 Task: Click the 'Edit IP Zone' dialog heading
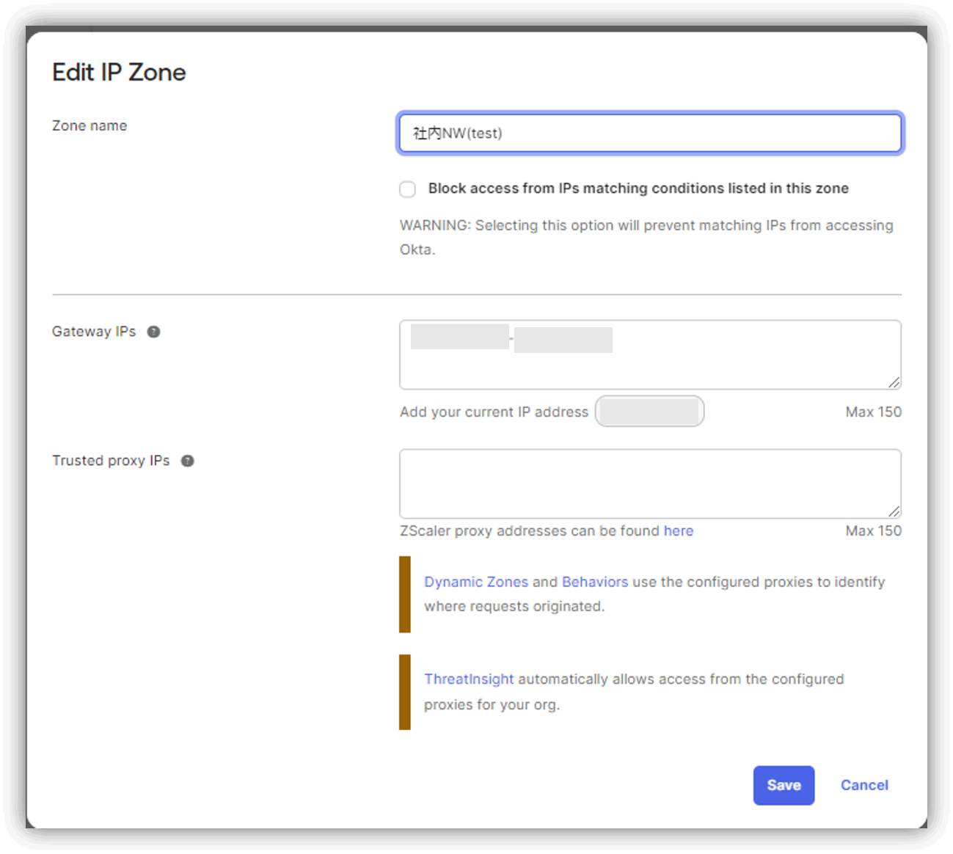[119, 73]
